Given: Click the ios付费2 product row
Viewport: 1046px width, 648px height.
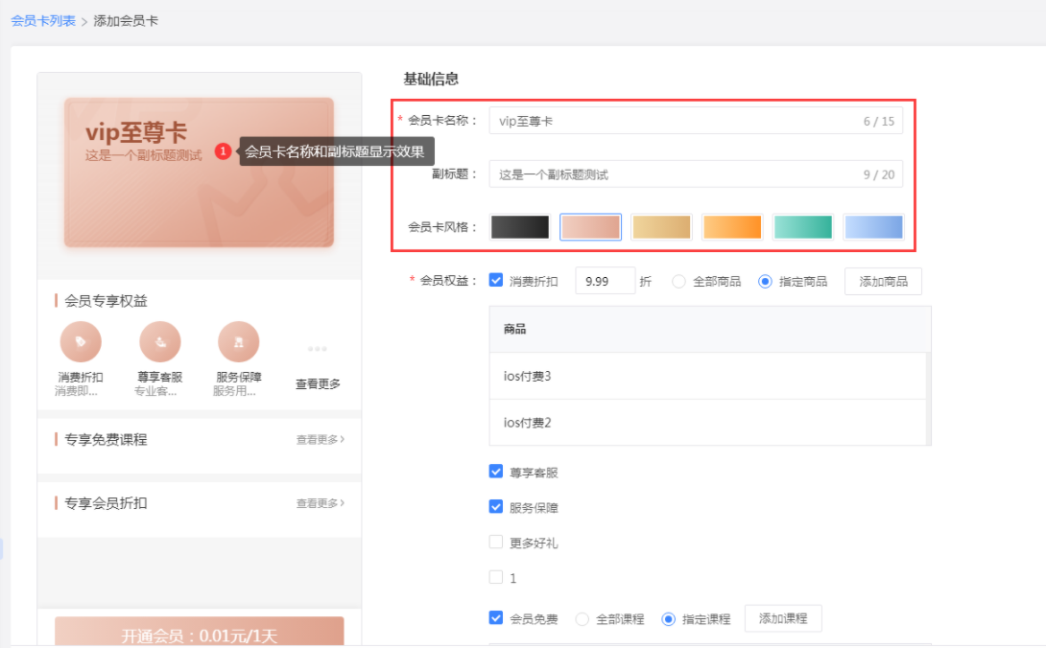Looking at the screenshot, I should click(708, 423).
